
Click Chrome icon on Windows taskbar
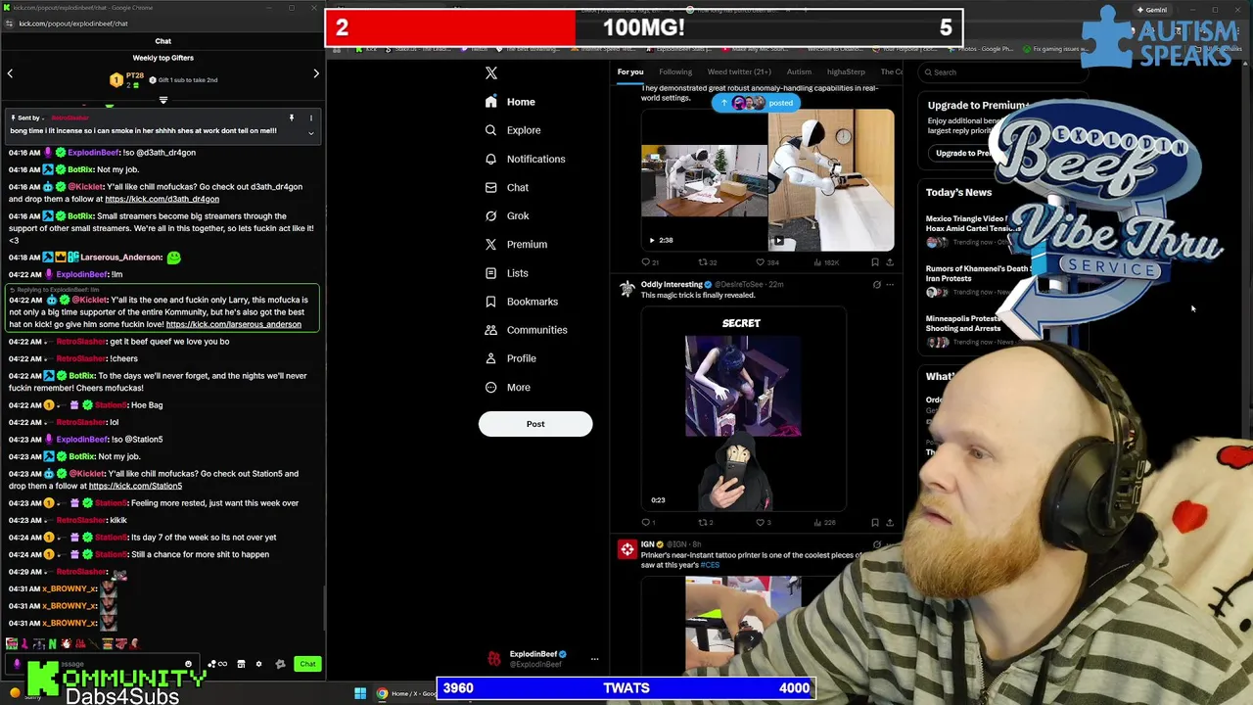(382, 693)
